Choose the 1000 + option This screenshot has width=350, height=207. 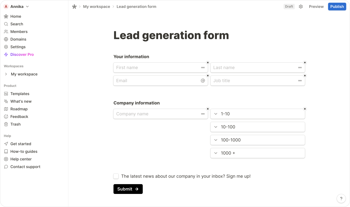pyautogui.click(x=258, y=153)
